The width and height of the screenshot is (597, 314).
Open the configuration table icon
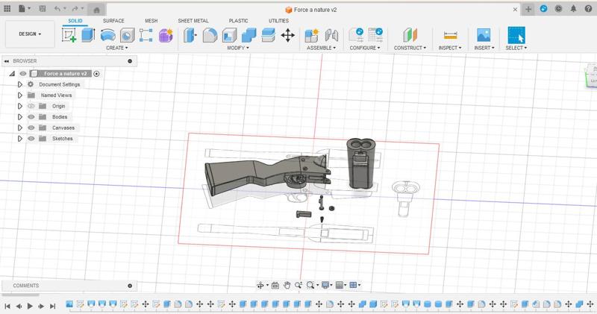coord(375,34)
